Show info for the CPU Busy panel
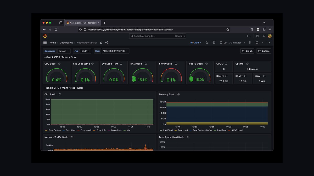Screen dimensions: 314x176 [59, 64]
